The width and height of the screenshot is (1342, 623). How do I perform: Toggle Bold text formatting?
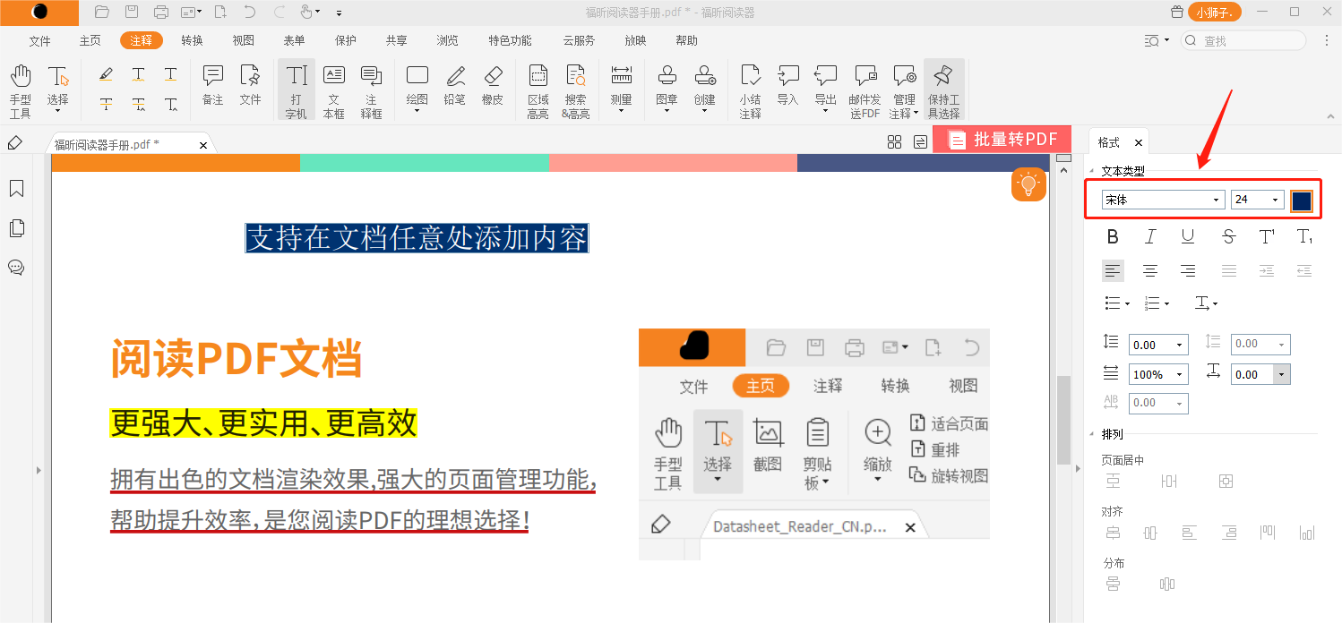[x=1113, y=237]
